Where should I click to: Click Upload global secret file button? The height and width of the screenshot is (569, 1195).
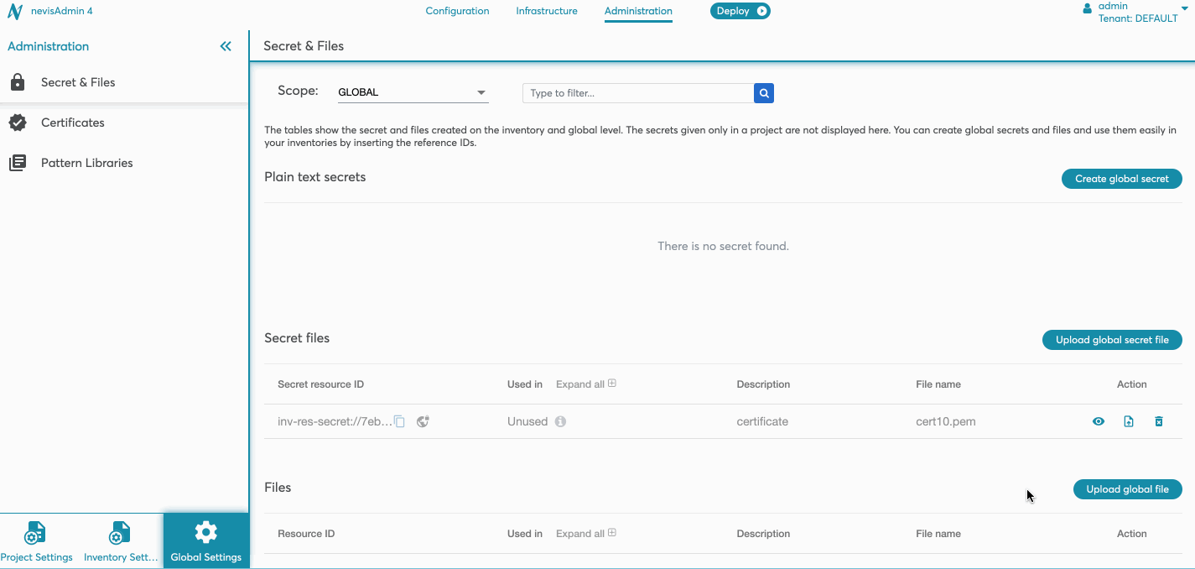click(1112, 340)
